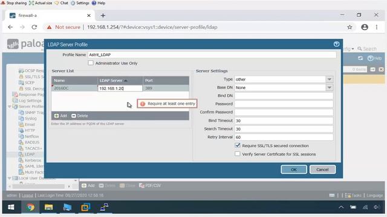
Task: Click the port 389 cell
Action: 166,88
